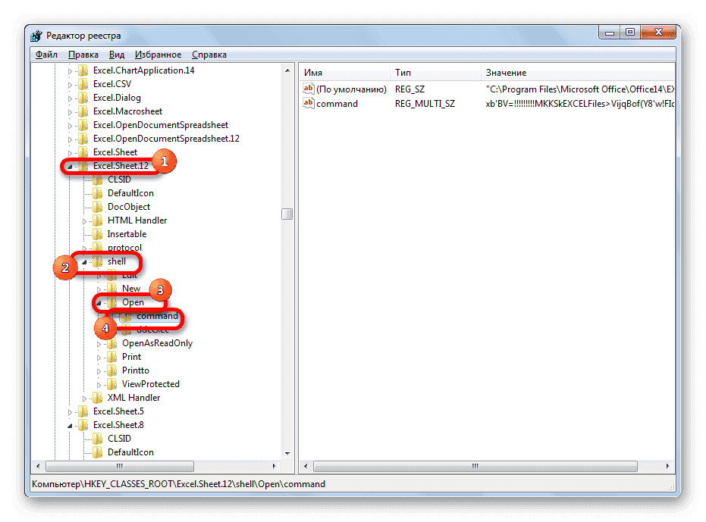The height and width of the screenshot is (522, 706).
Task: Open the Избранное menu
Action: [158, 55]
